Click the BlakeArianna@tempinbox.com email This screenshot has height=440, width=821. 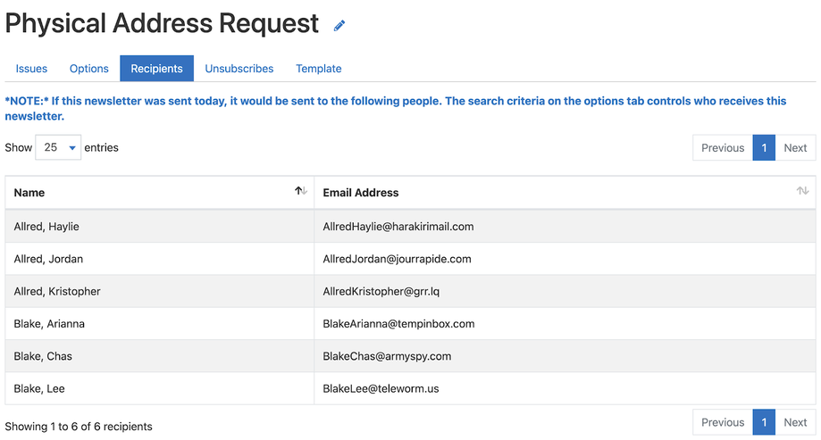398,324
